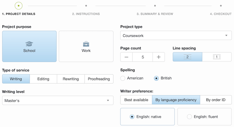Click the Checkout step dot

tap(221, 6)
